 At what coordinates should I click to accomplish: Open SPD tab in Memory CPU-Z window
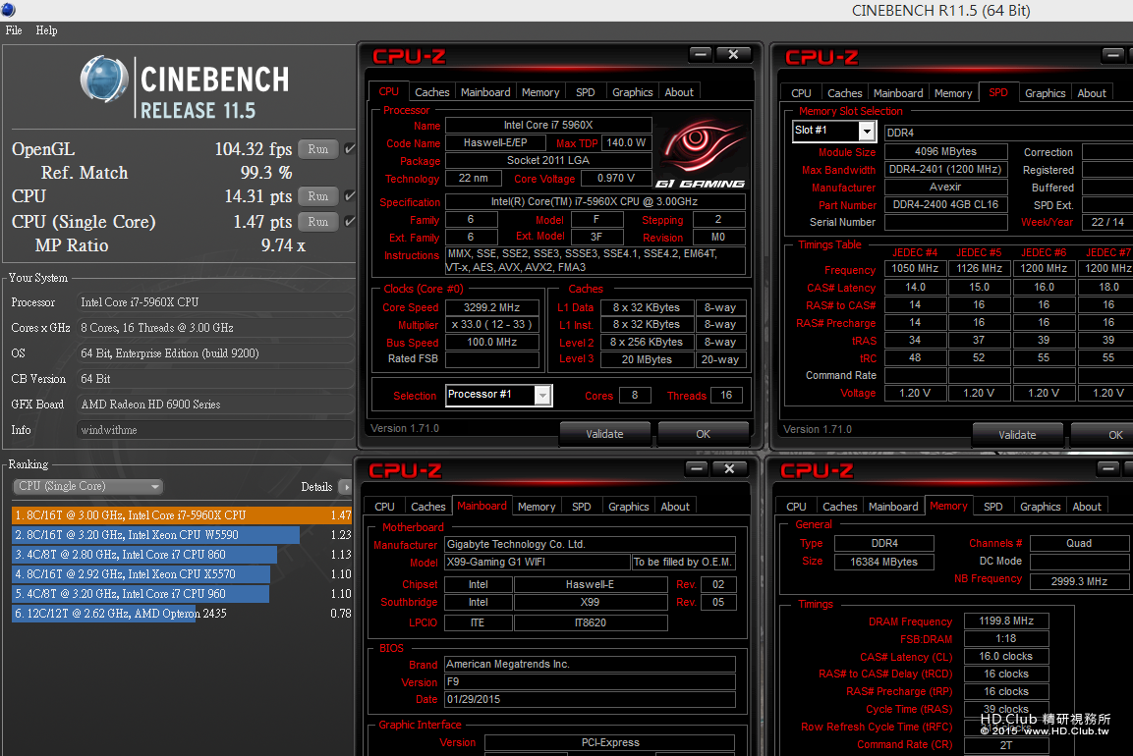(992, 507)
